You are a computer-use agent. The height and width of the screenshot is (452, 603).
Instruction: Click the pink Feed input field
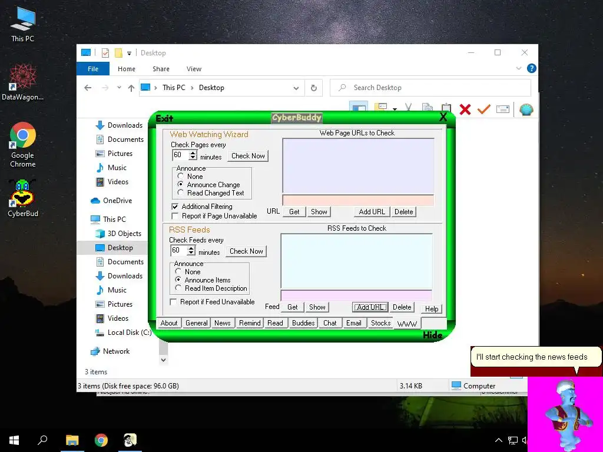point(356,295)
